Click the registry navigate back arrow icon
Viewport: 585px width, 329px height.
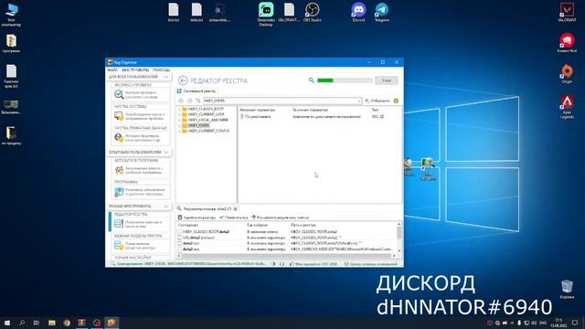(181, 101)
